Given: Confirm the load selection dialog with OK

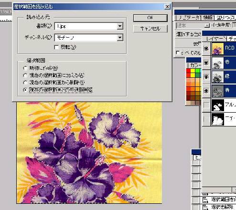Looking at the screenshot, I should click(x=150, y=18).
